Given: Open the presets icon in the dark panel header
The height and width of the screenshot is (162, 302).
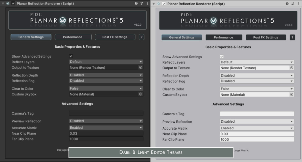Looking at the screenshot, I should tap(142, 4).
